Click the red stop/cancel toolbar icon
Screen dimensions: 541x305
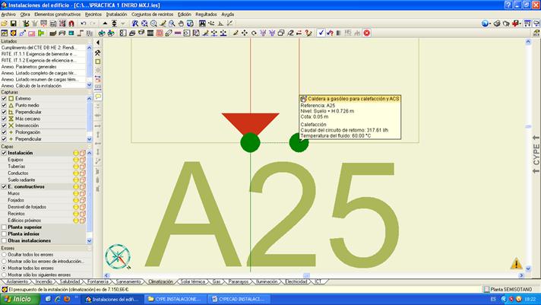(x=367, y=33)
